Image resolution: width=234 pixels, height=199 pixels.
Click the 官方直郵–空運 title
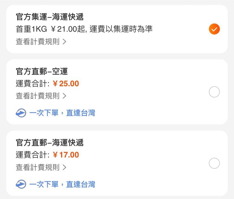coord(42,71)
